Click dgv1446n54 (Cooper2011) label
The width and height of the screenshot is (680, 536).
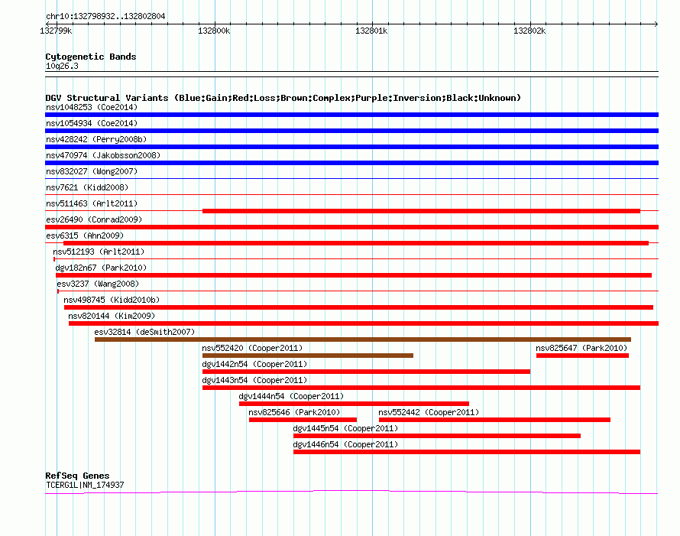pos(345,444)
